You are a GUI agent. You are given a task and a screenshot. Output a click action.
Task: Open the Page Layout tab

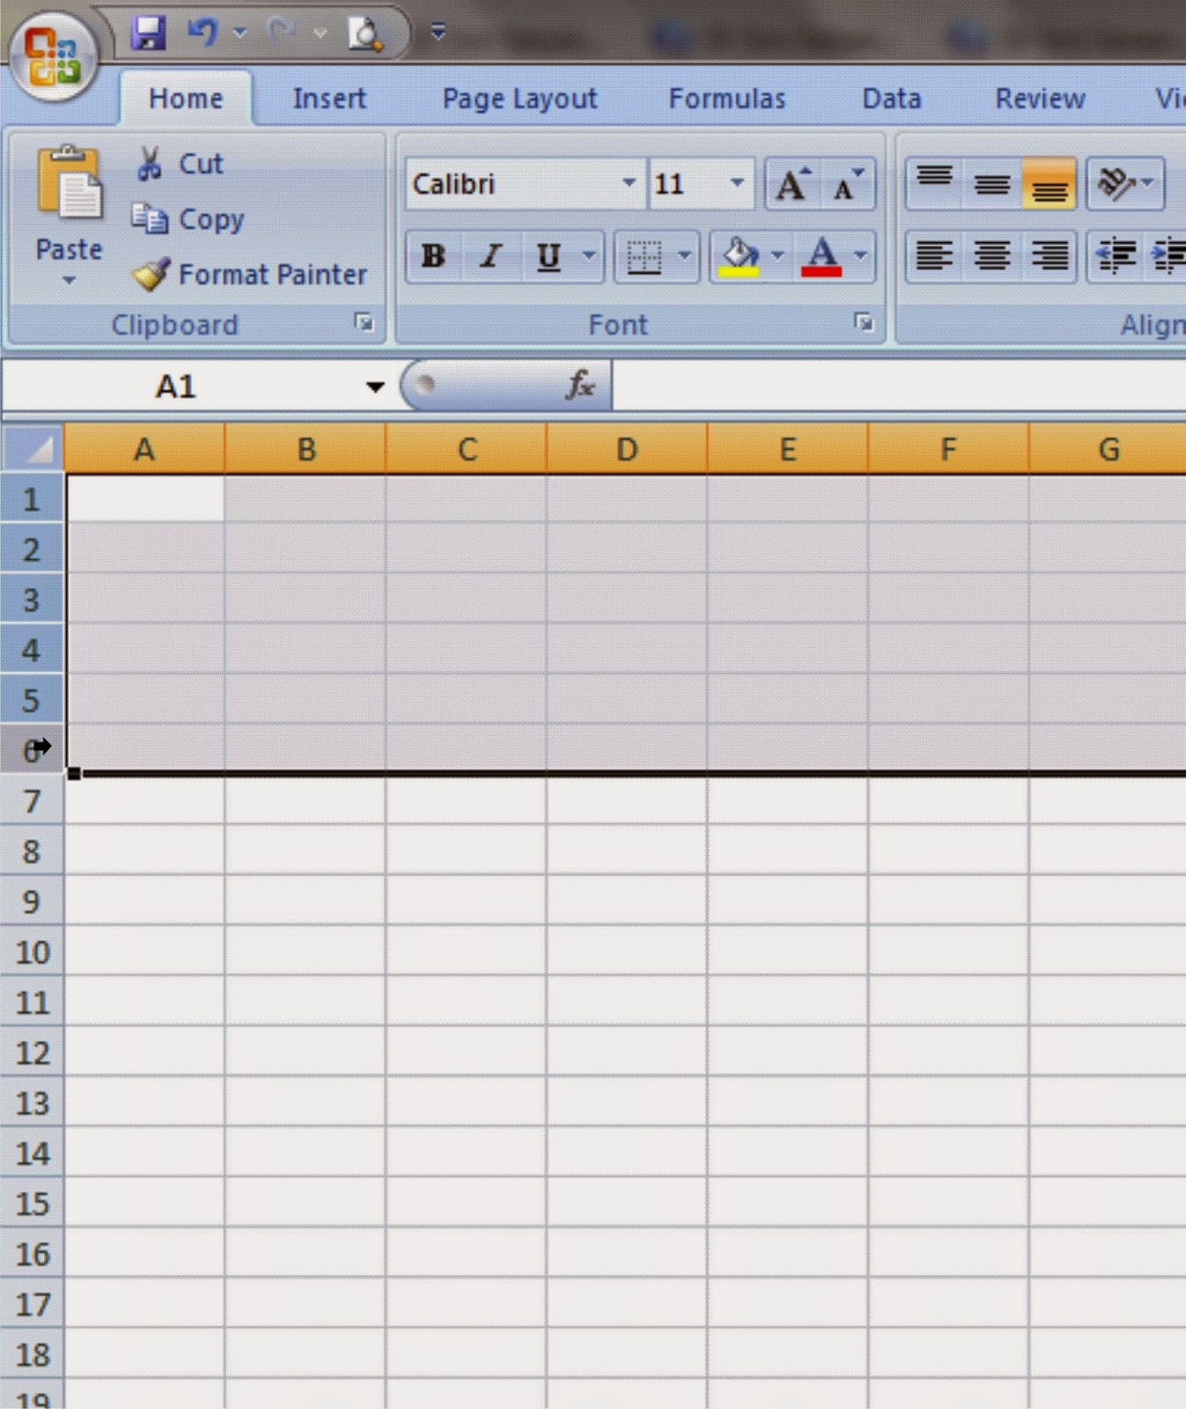pos(519,99)
